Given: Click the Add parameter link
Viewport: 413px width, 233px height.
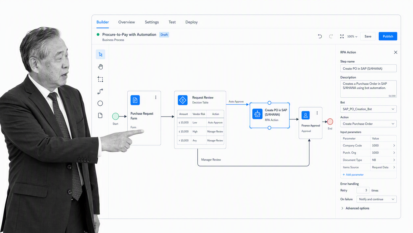Looking at the screenshot, I should click(x=353, y=175).
